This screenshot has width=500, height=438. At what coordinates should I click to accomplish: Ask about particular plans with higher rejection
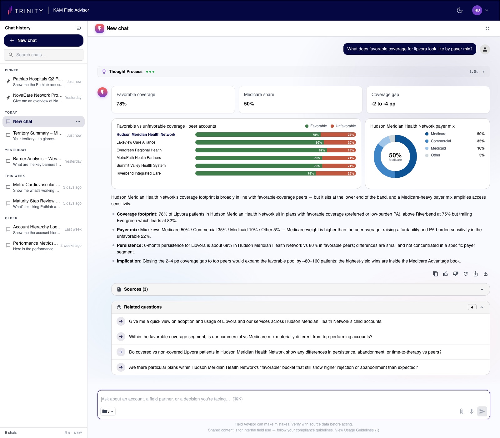coord(300,367)
